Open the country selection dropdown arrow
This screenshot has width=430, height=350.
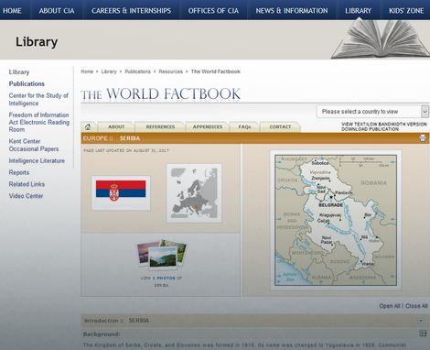click(x=425, y=112)
